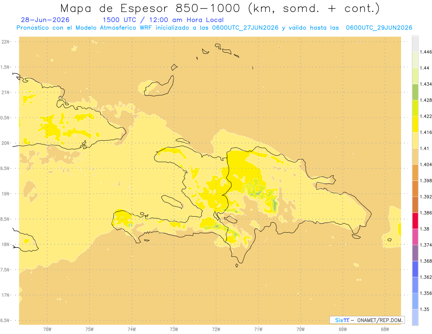Click the 73W longitude axis label
The height and width of the screenshot is (334, 432).
174,329
